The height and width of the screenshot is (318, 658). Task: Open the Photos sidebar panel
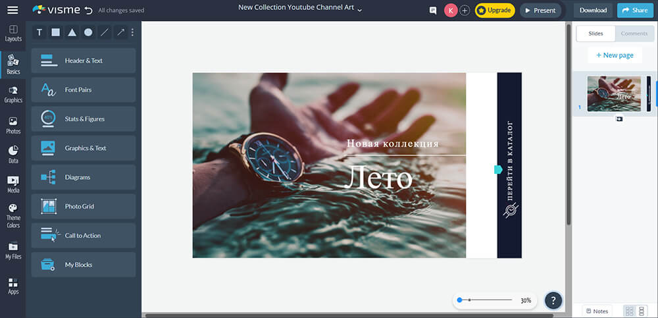[x=13, y=126]
